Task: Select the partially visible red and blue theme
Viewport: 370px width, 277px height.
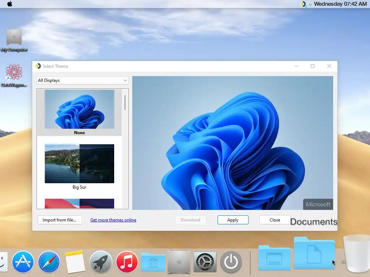Action: click(x=79, y=203)
